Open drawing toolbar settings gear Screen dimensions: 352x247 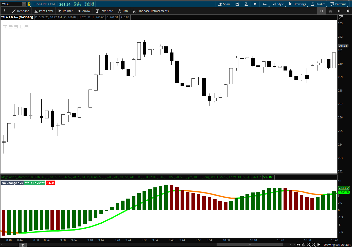click(348, 11)
